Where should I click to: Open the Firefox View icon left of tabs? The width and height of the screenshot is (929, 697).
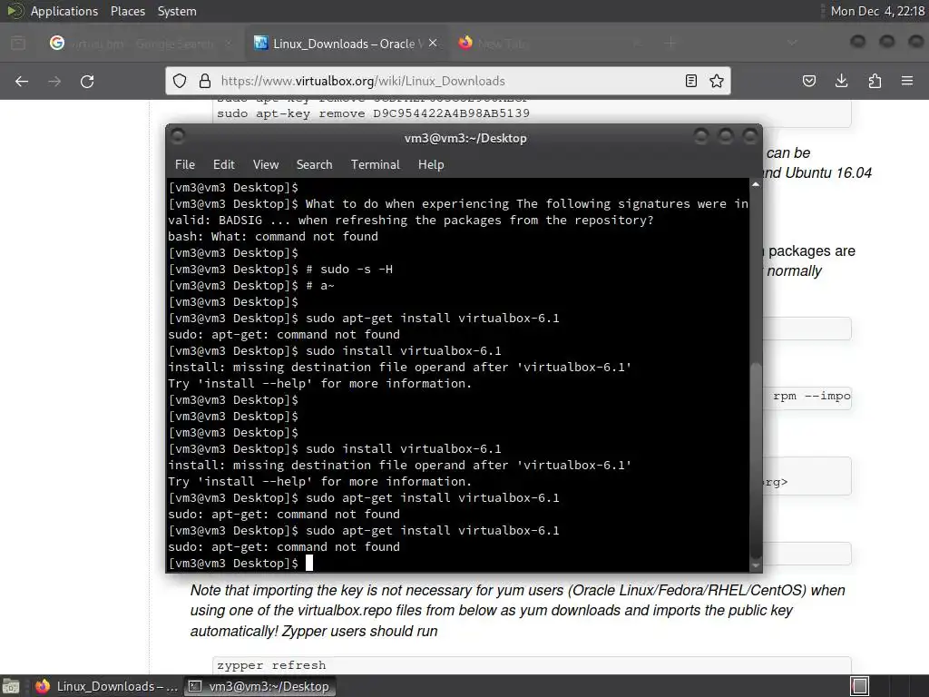click(x=18, y=43)
